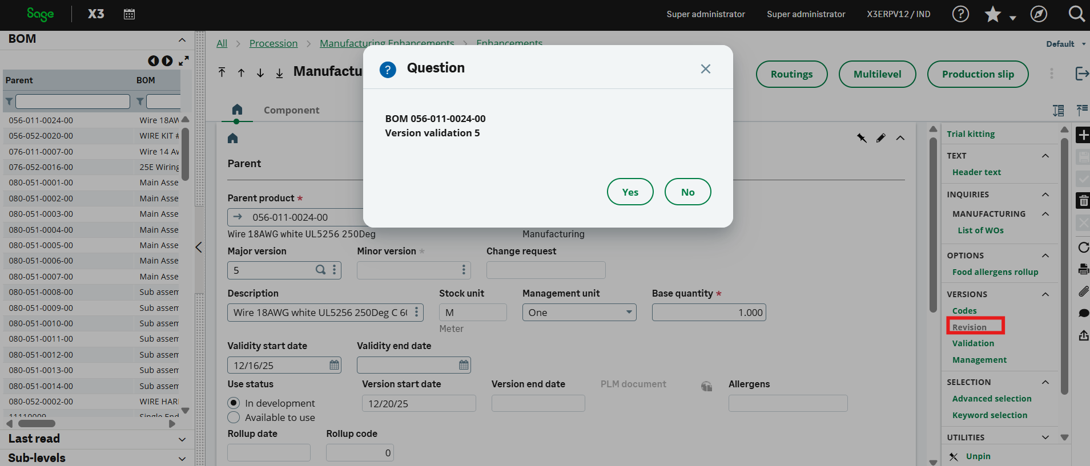1090x466 pixels.
Task: Click the favorites star icon
Action: (993, 14)
